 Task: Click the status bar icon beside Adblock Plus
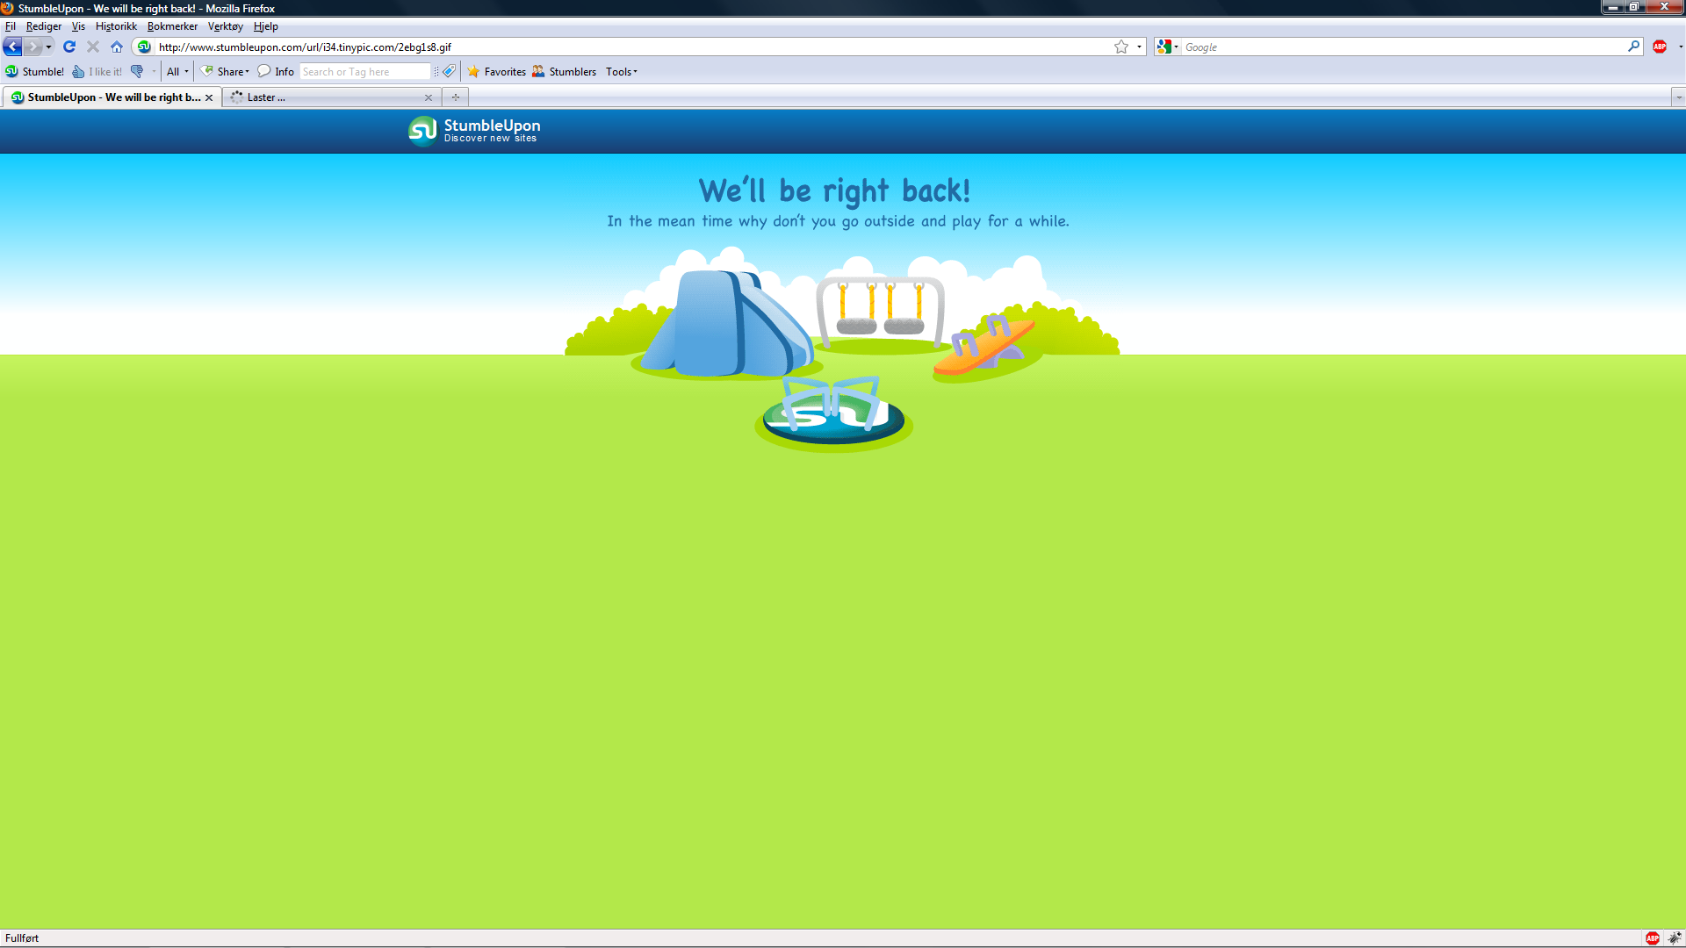coord(1675,938)
